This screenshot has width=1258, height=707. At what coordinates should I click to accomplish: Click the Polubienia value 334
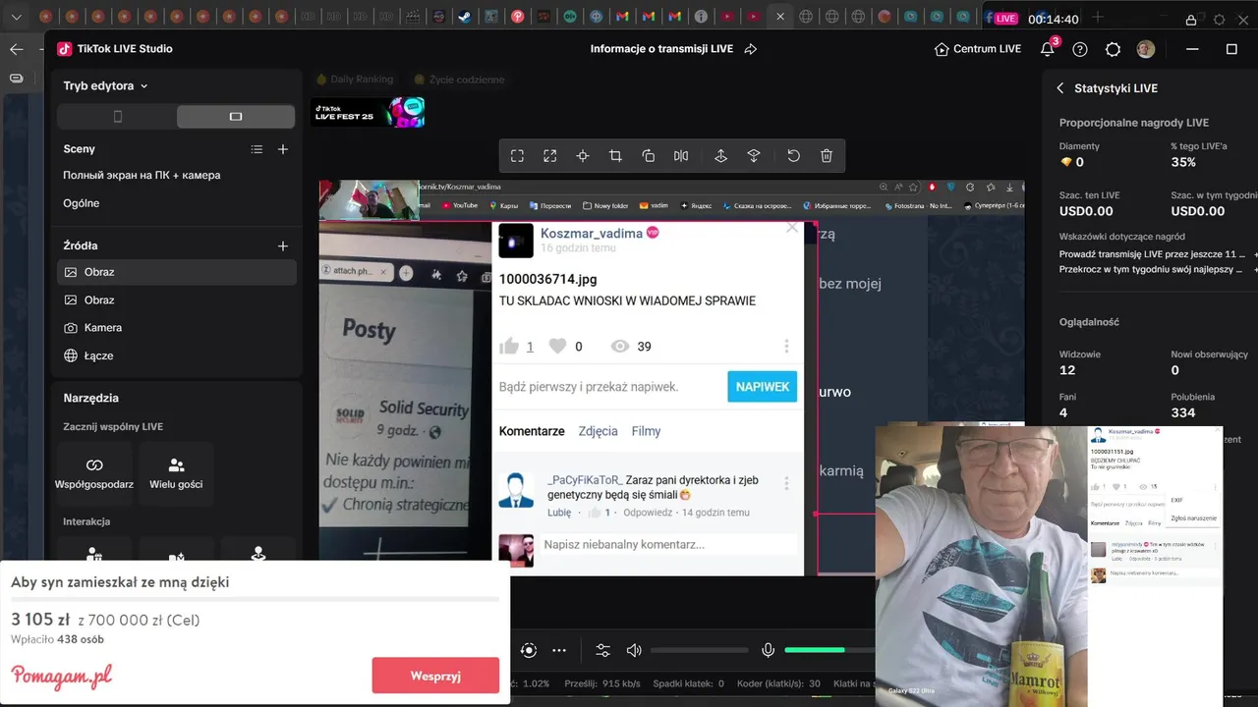1183,412
